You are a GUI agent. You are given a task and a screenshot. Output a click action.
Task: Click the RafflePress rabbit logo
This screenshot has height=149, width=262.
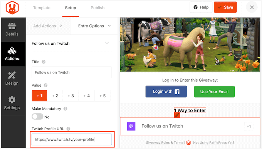12,8
